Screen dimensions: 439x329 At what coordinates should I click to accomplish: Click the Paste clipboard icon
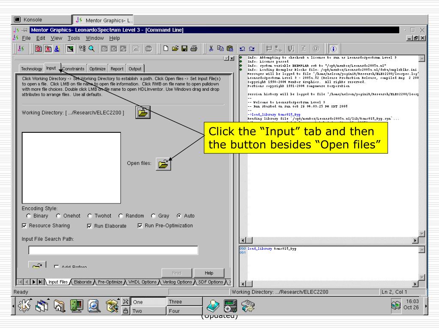click(230, 49)
